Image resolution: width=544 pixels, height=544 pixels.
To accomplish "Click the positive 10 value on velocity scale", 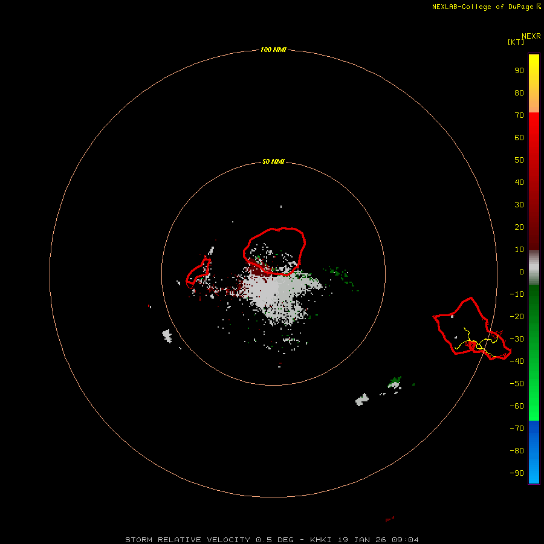I will click(x=519, y=250).
